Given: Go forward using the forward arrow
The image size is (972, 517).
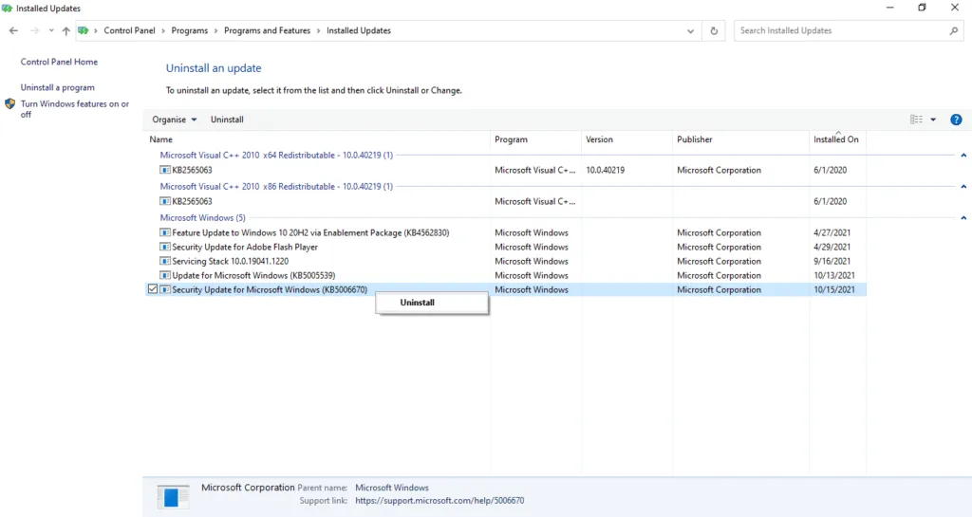Looking at the screenshot, I should pyautogui.click(x=35, y=30).
